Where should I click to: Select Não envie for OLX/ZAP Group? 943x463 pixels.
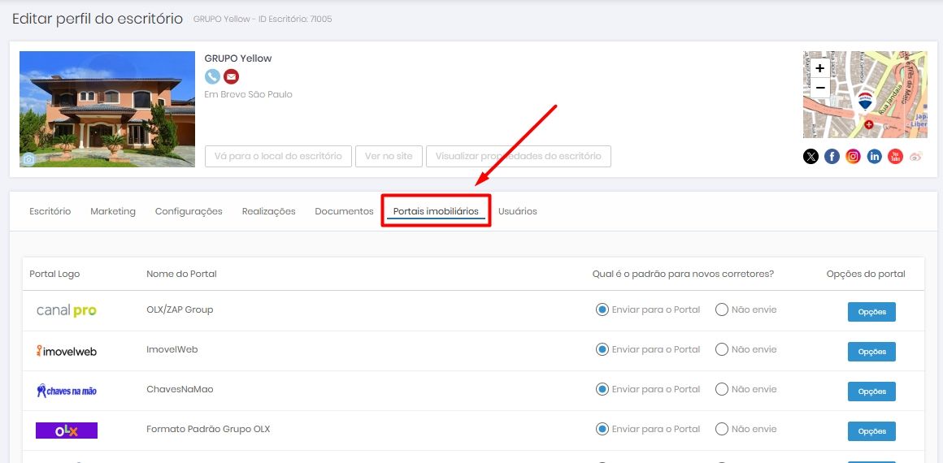(x=722, y=309)
